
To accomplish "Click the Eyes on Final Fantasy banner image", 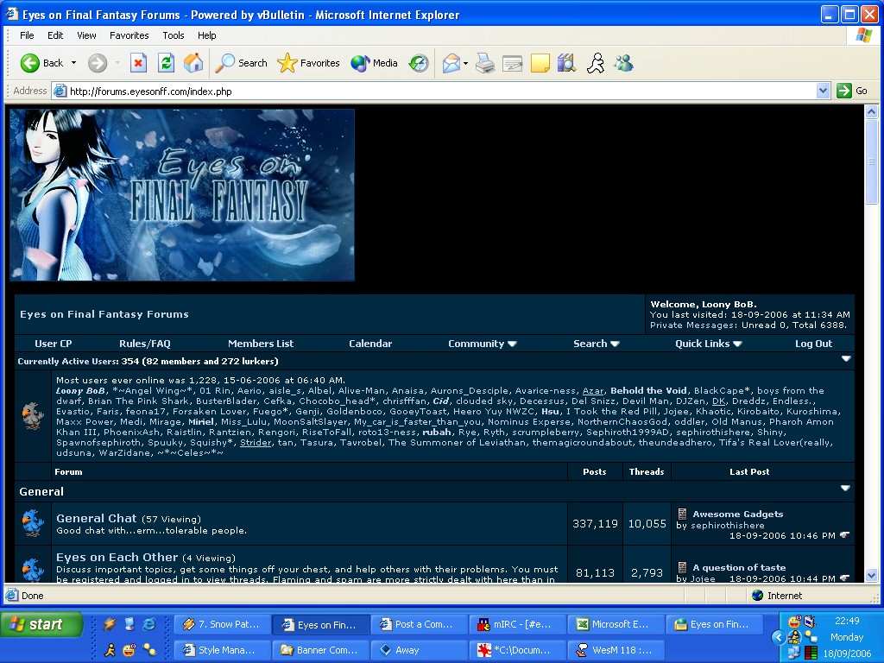I will tap(182, 195).
